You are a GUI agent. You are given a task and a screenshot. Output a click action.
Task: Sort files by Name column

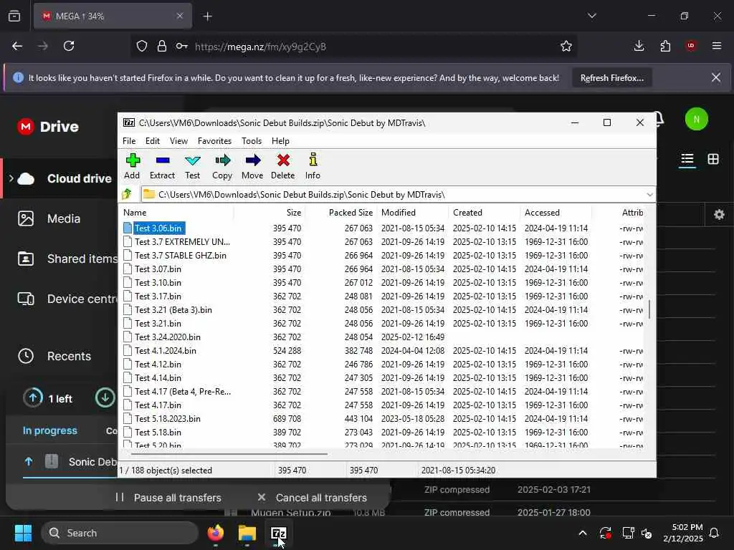(176, 212)
